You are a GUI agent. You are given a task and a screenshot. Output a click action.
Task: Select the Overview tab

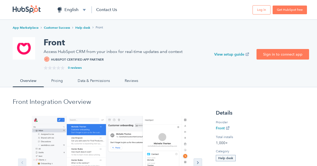point(28,81)
